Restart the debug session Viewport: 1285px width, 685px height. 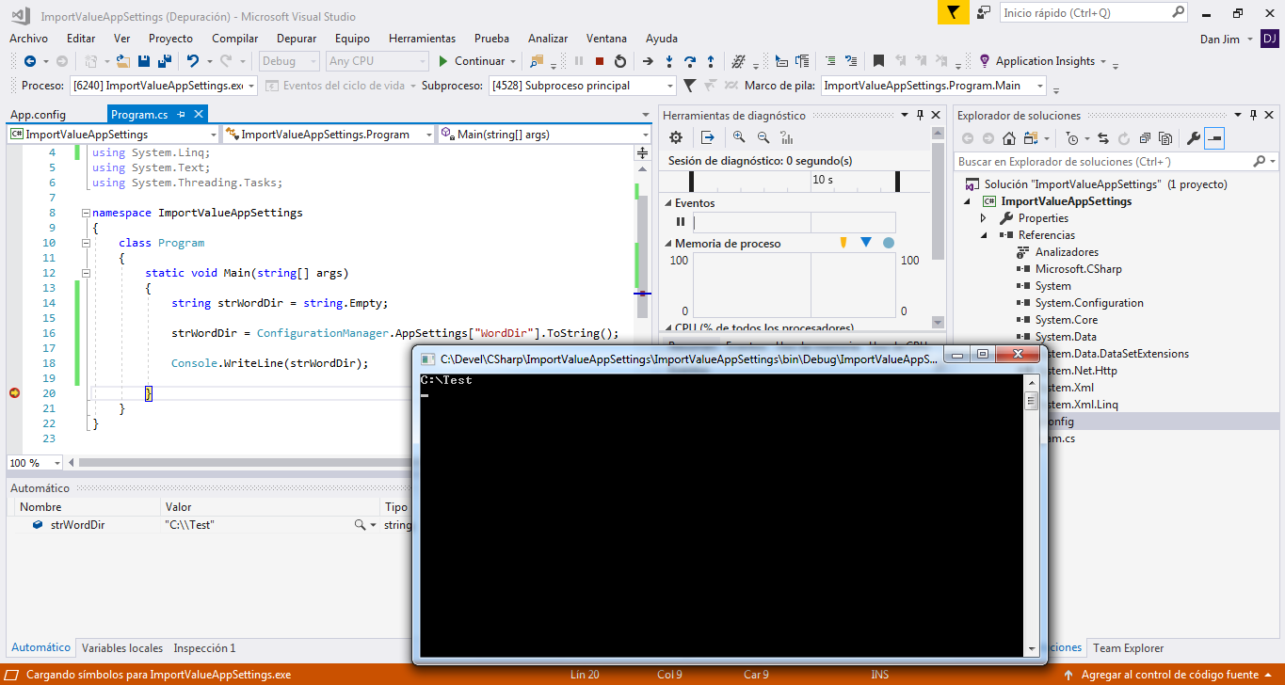click(x=620, y=61)
